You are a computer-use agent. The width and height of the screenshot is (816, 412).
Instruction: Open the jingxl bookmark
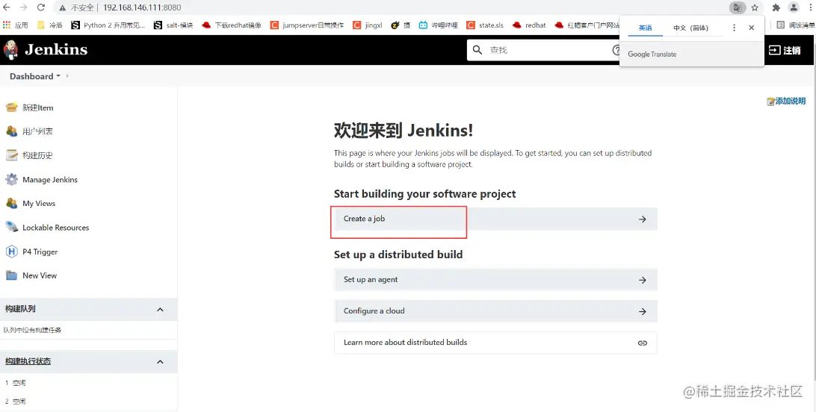point(368,25)
